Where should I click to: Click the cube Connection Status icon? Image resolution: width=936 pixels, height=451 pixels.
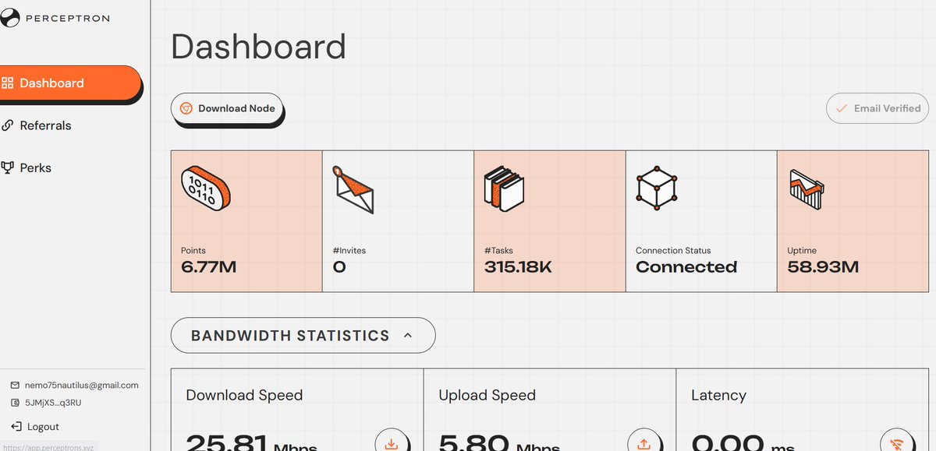[657, 187]
